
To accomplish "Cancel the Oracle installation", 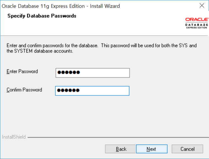I will [187, 149].
